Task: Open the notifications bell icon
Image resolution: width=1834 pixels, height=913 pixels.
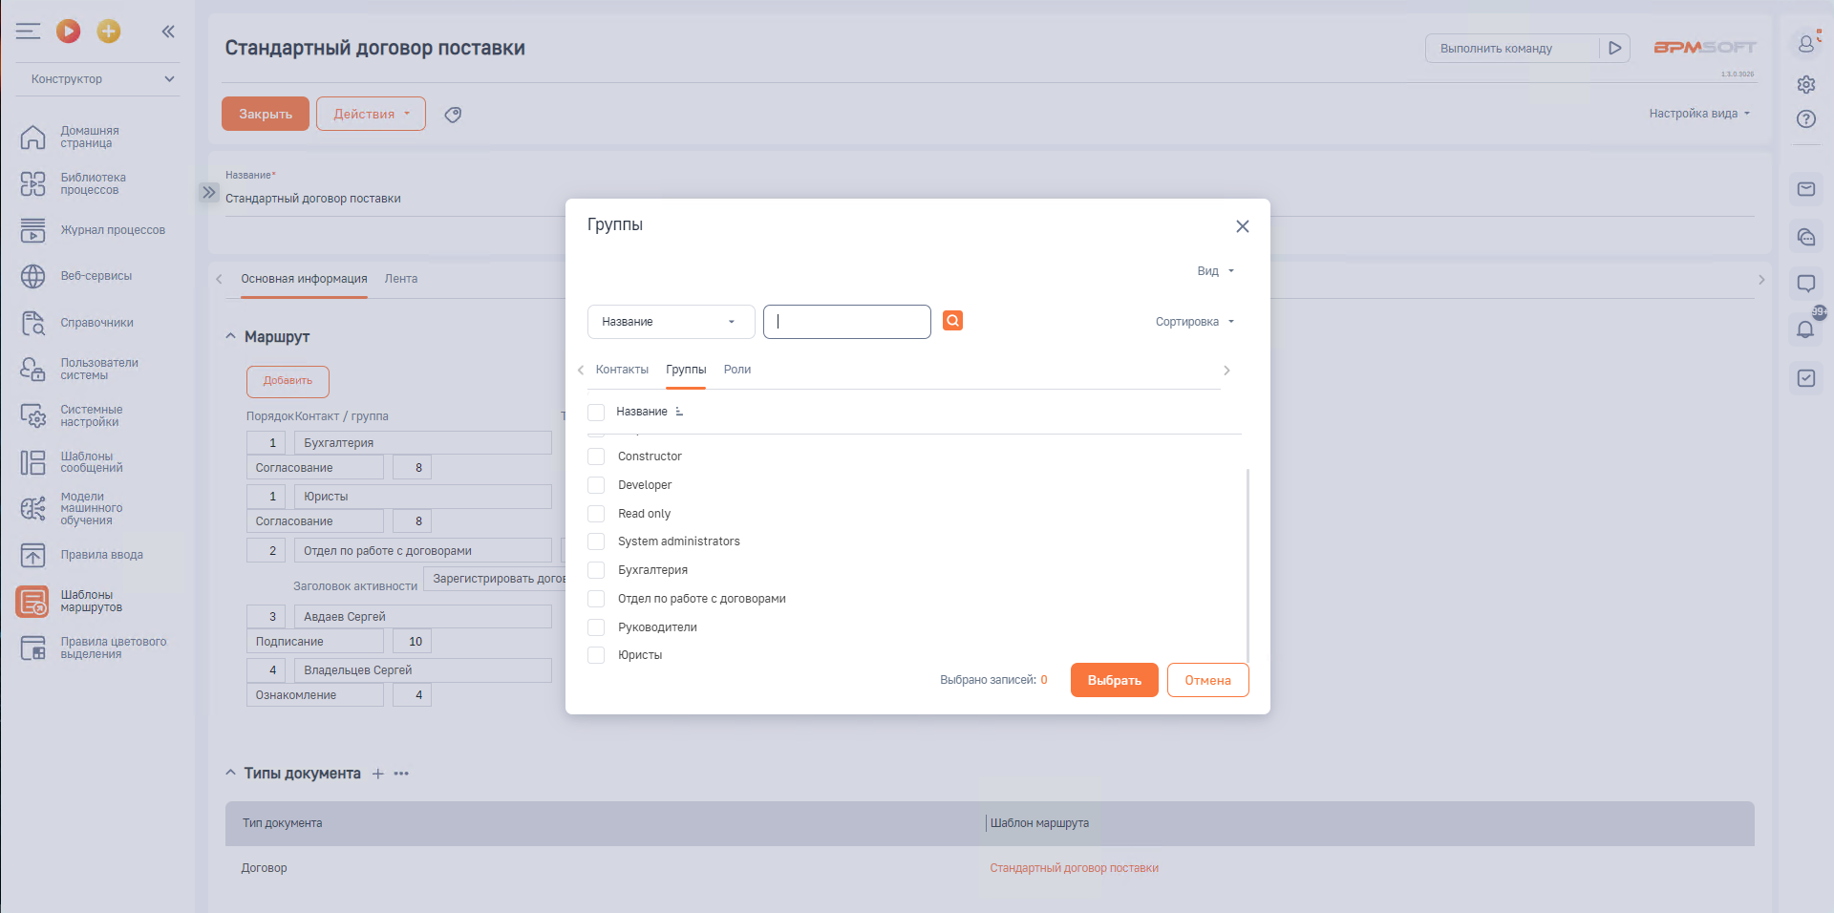Action: tap(1805, 329)
